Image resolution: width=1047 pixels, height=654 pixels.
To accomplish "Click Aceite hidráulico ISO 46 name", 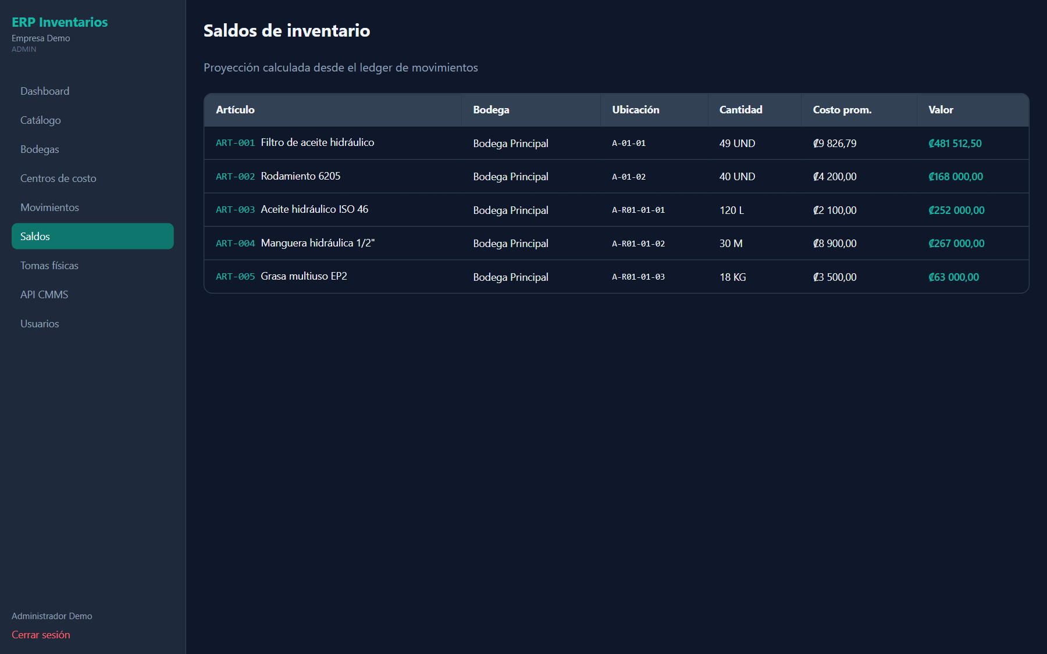I will point(315,209).
